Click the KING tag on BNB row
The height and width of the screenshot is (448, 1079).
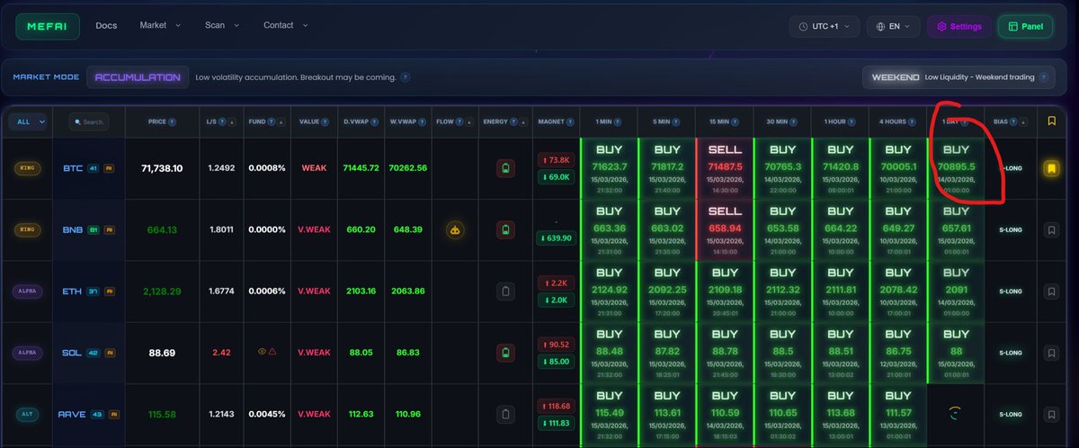[26, 230]
